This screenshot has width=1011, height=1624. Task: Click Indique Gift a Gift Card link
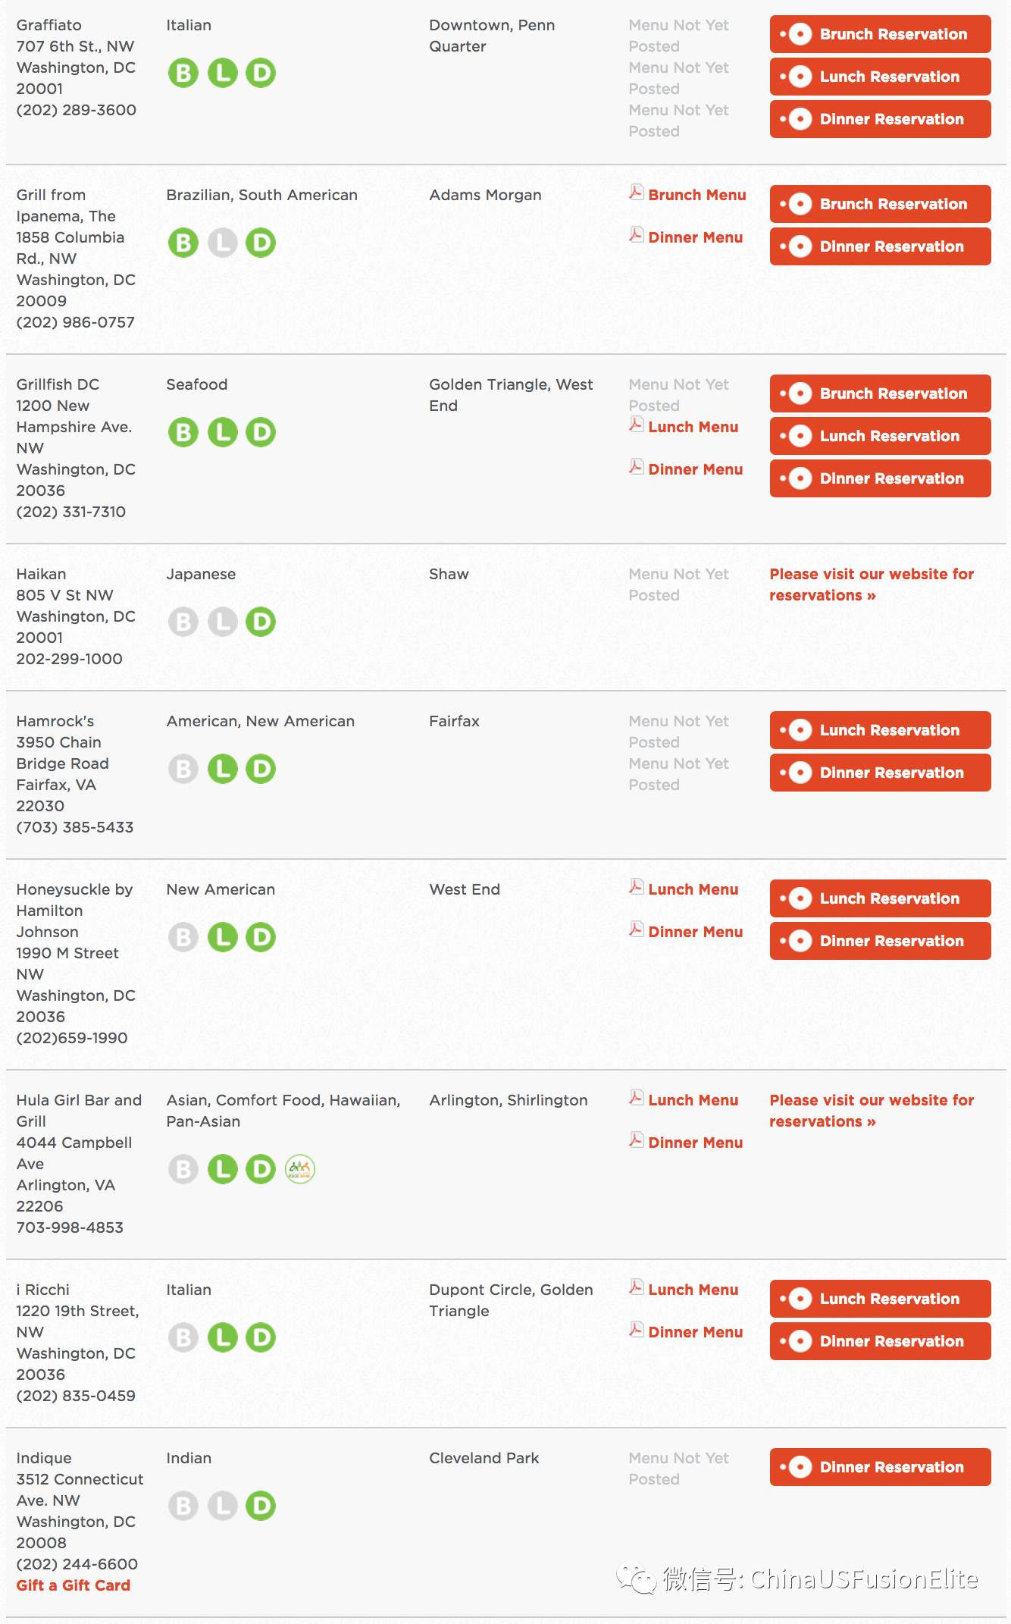point(74,1585)
